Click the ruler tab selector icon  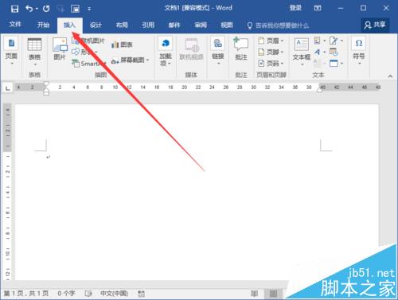point(8,88)
